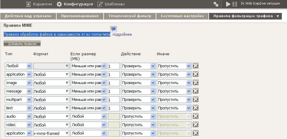Image resolution: width=287 pixels, height=139 pixels.
Task: Click the Добавить правило button
Action: tap(22, 44)
